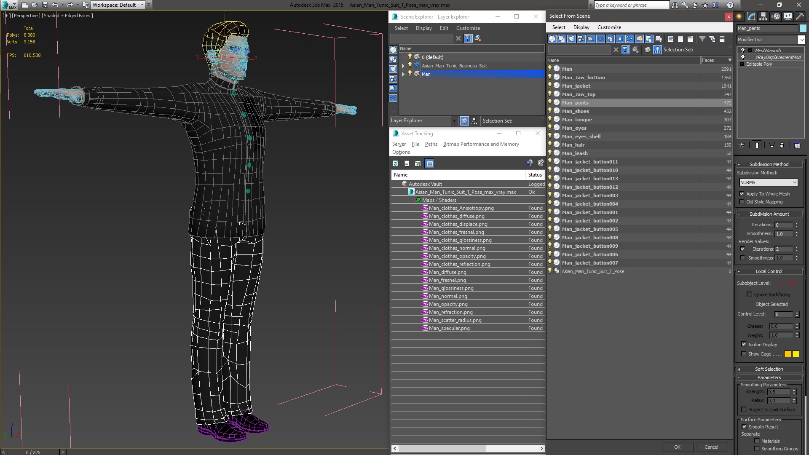Click Select All icon in Select From Scene
Viewport: 809px width, 455px height.
(671, 39)
